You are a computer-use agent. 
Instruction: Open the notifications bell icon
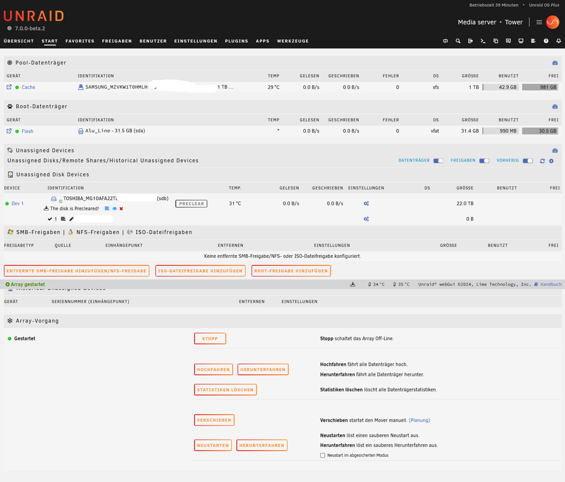[559, 41]
